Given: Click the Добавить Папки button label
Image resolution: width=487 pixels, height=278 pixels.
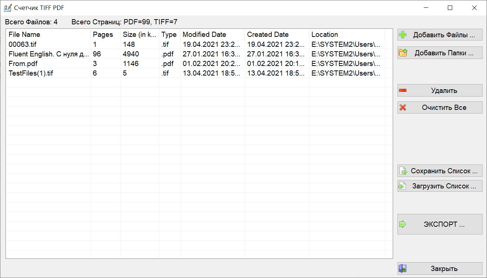Looking at the screenshot, I should [444, 53].
